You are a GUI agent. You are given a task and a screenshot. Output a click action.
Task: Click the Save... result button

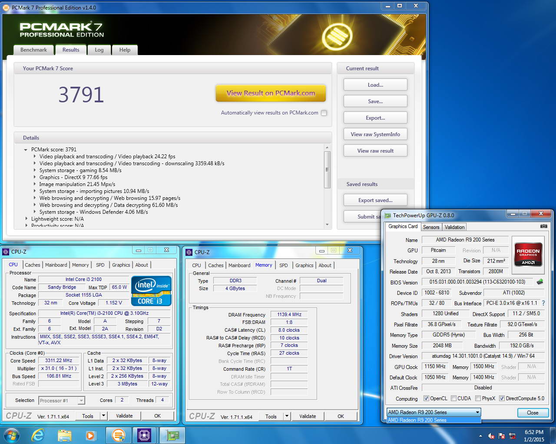coord(375,101)
